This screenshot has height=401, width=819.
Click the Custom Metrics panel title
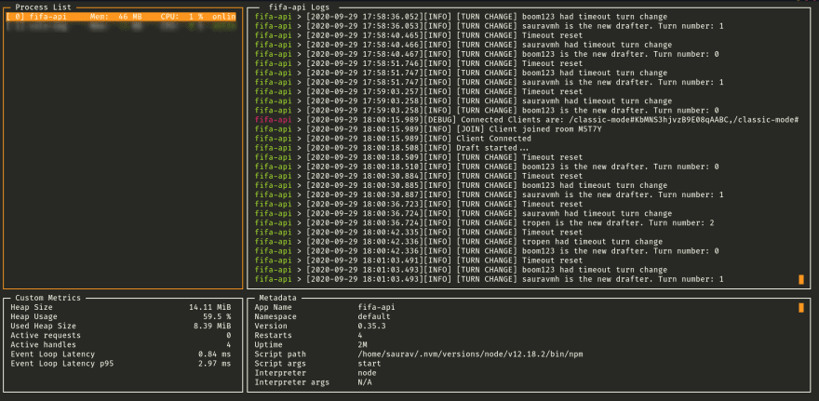[x=48, y=298]
